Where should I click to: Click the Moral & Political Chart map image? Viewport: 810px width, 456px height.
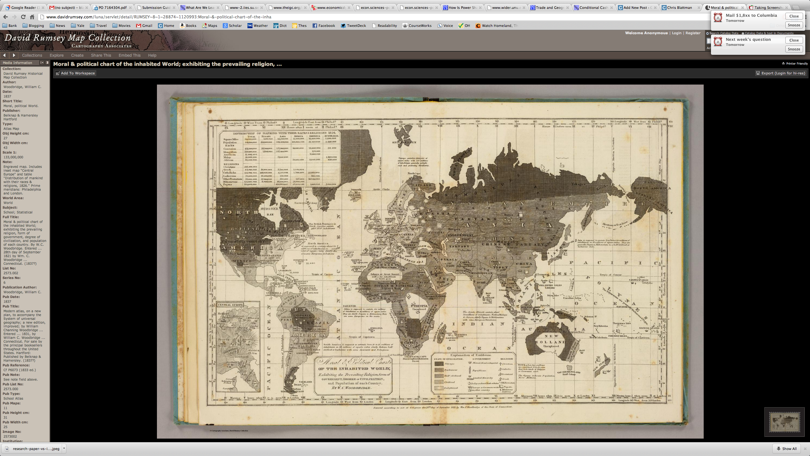(x=430, y=261)
